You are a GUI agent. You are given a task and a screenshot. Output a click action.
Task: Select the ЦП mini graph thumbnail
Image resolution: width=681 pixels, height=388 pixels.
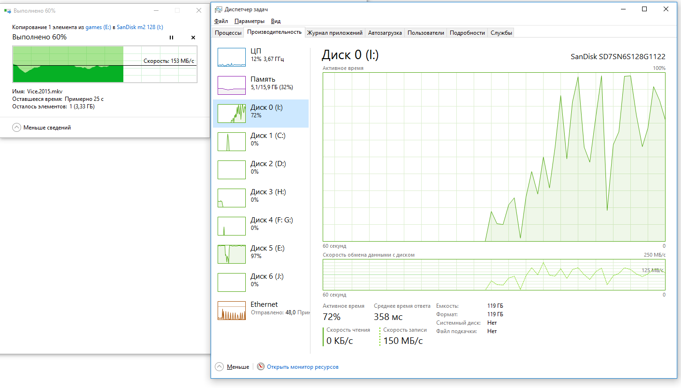pyautogui.click(x=232, y=57)
